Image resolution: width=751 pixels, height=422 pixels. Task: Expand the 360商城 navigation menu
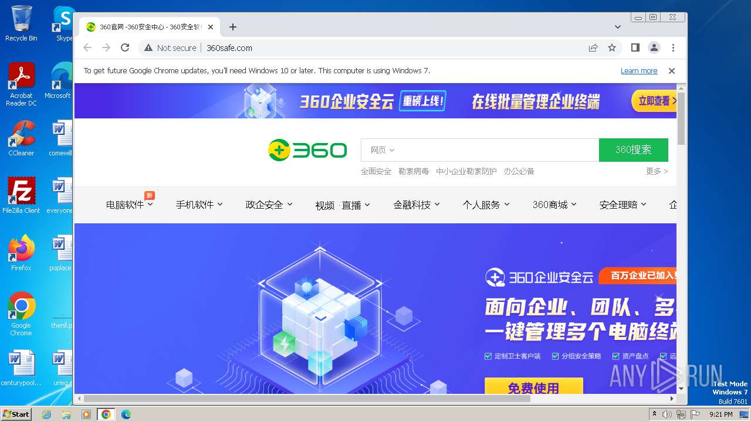tap(554, 205)
